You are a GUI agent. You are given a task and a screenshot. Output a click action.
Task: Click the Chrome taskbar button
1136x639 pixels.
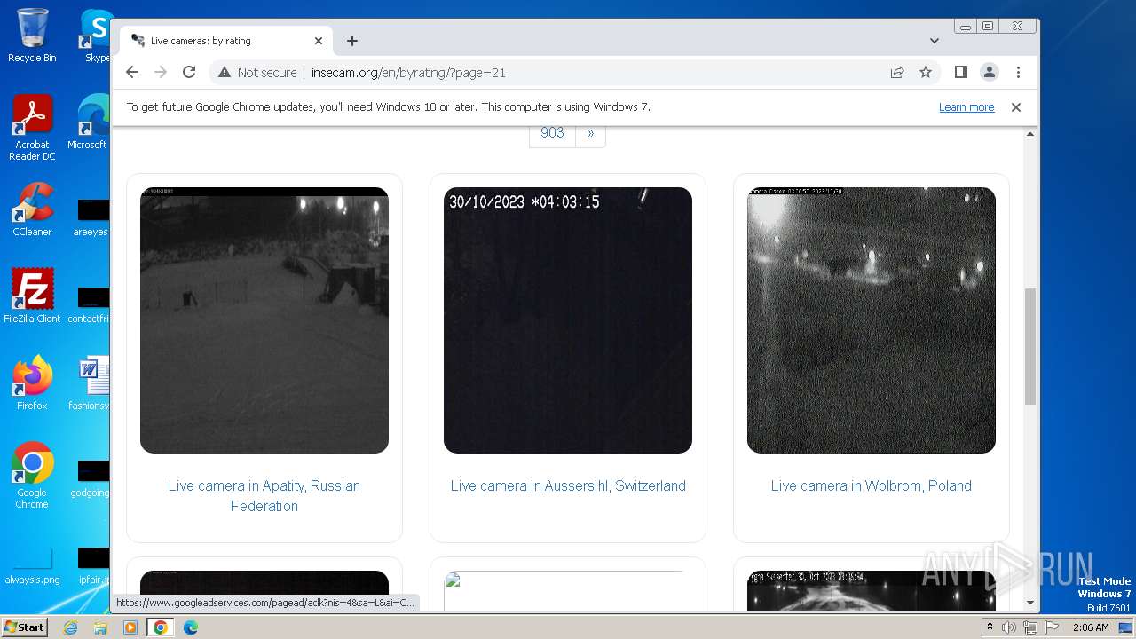[x=161, y=627]
